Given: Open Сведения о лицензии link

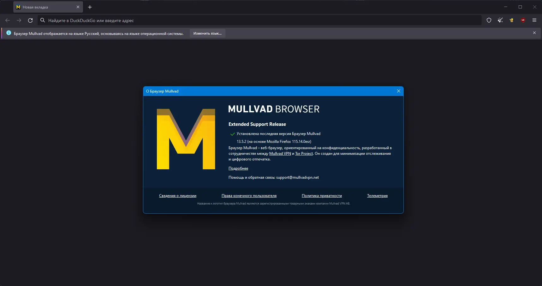Looking at the screenshot, I should [x=178, y=196].
